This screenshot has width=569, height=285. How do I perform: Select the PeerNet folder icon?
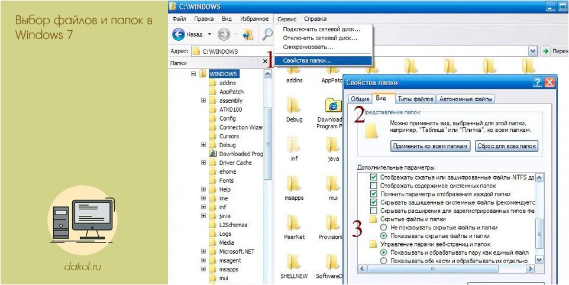[x=292, y=223]
